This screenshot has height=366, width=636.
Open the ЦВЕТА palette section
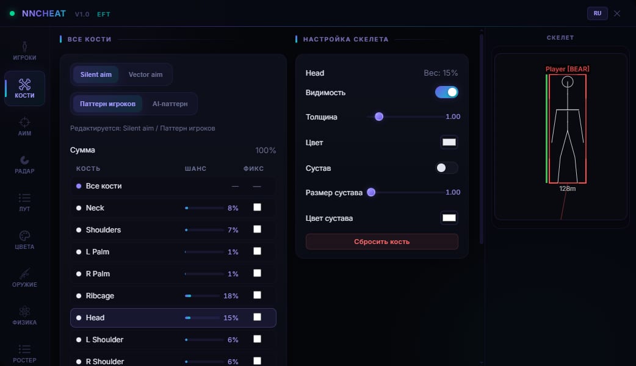coord(24,240)
